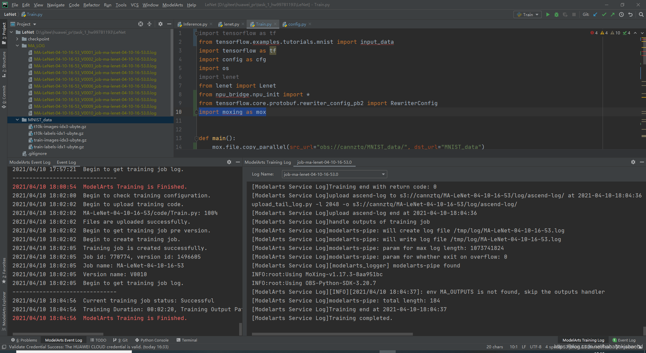The width and height of the screenshot is (646, 353).
Task: Click the Training Log horizontal scrollbar
Action: point(332,334)
